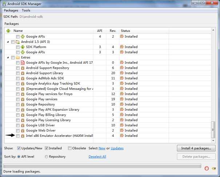Click the SDK Path D:\android-sdk text
Image resolution: width=220 pixels, height=177 pixels.
point(31,17)
